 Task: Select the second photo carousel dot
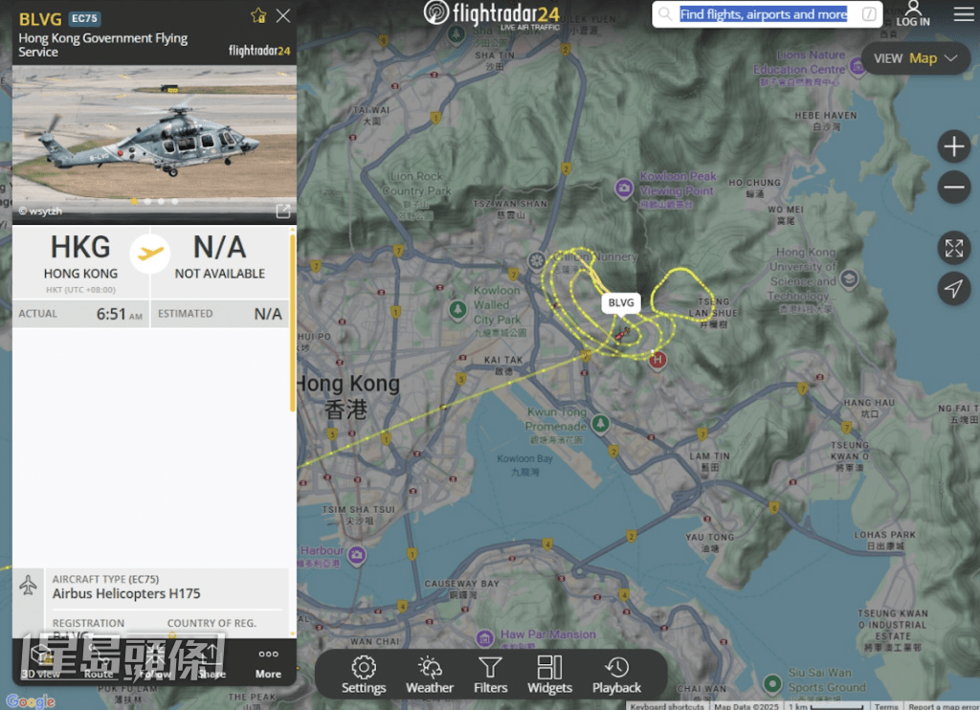[x=147, y=202]
